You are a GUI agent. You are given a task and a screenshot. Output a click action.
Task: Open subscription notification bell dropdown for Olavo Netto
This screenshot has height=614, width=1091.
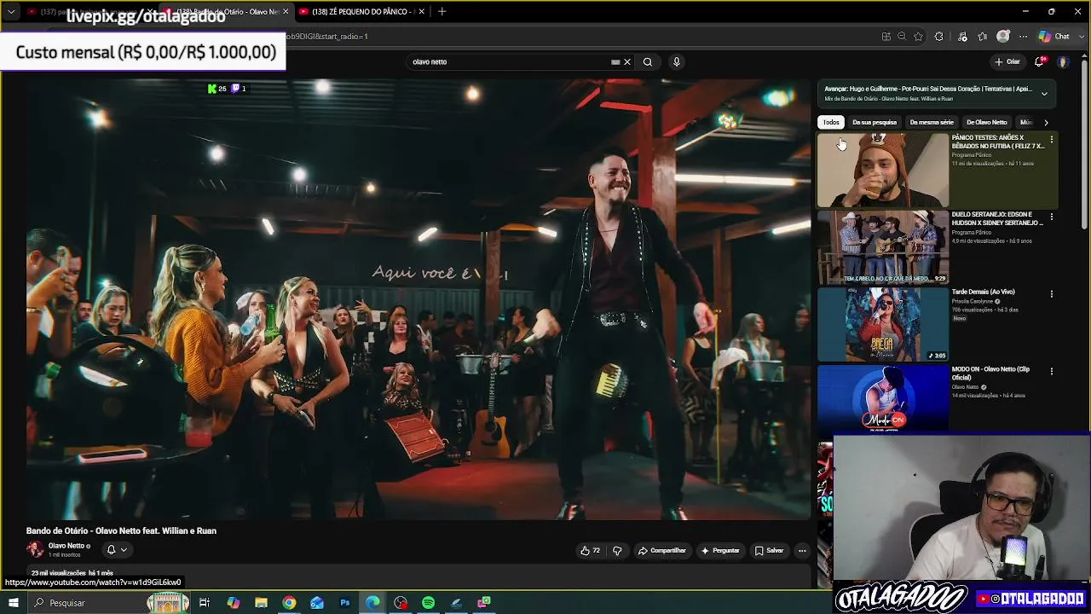[x=117, y=550]
